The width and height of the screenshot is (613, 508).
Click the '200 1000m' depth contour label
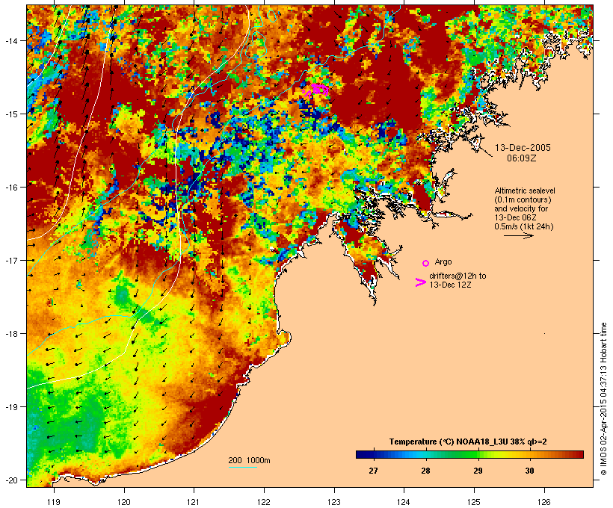tap(249, 460)
